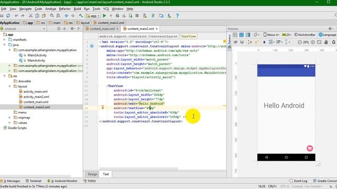The image size is (337, 189).
Task: Toggle Show Constraints eye icon
Action: 235,42
